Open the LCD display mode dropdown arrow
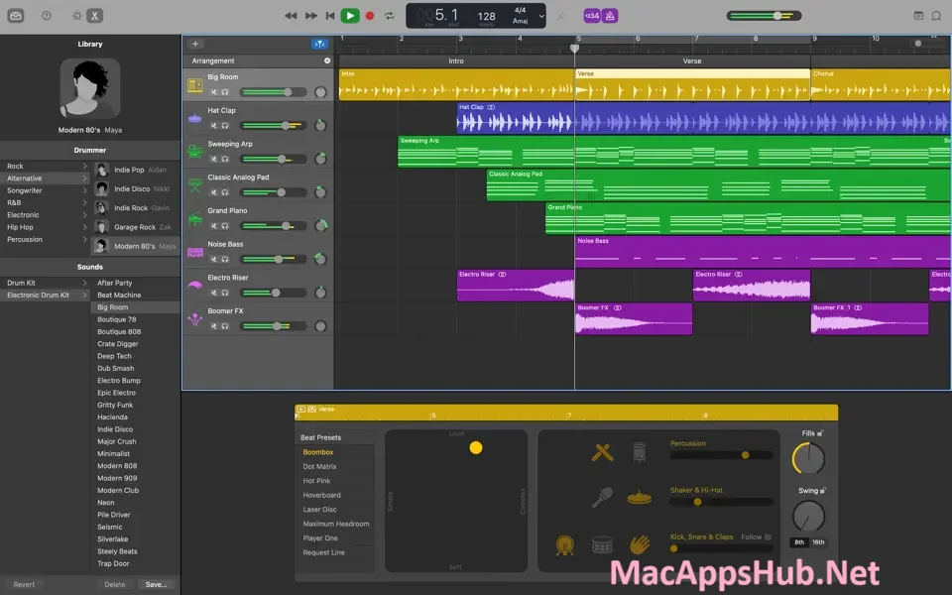Screen dimensions: 952x595 pyautogui.click(x=541, y=17)
